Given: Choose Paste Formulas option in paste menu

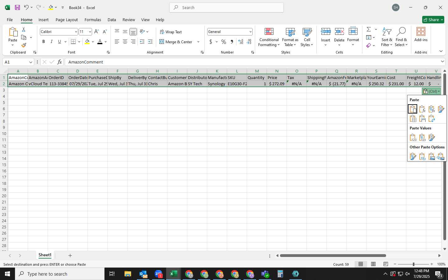Looking at the screenshot, I should point(422,109).
